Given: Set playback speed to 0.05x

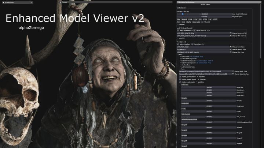Looking at the screenshot, I should 190,19.
